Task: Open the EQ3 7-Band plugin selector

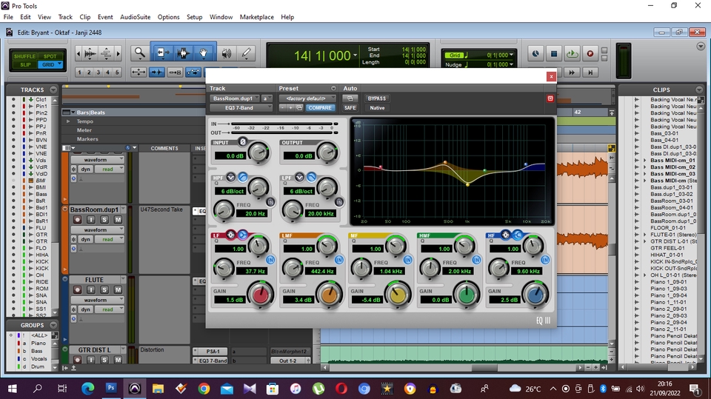Action: click(x=241, y=108)
